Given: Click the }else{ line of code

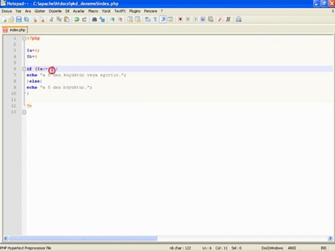Looking at the screenshot, I should coord(35,81).
